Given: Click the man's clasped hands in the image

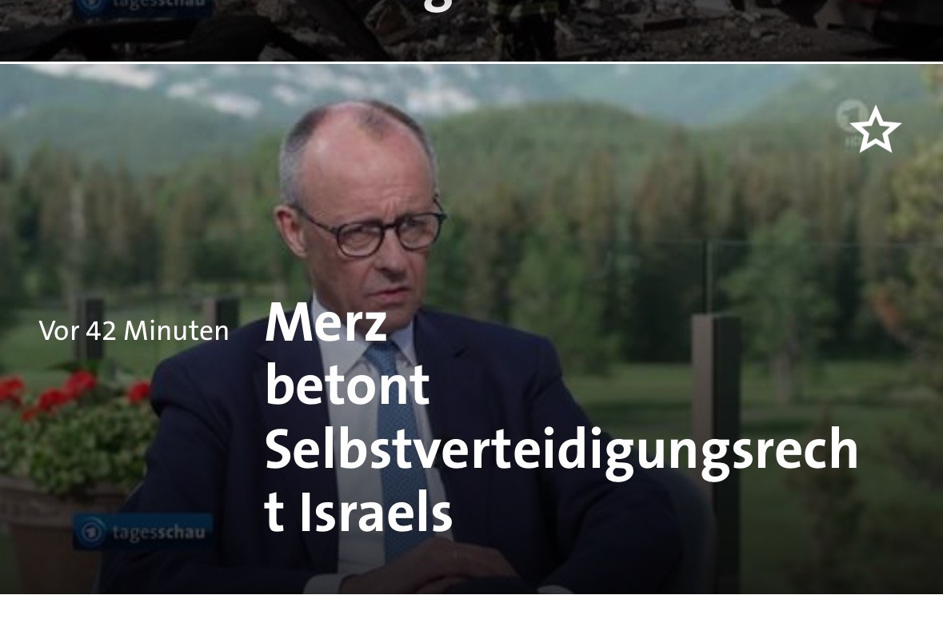Looking at the screenshot, I should 433,568.
